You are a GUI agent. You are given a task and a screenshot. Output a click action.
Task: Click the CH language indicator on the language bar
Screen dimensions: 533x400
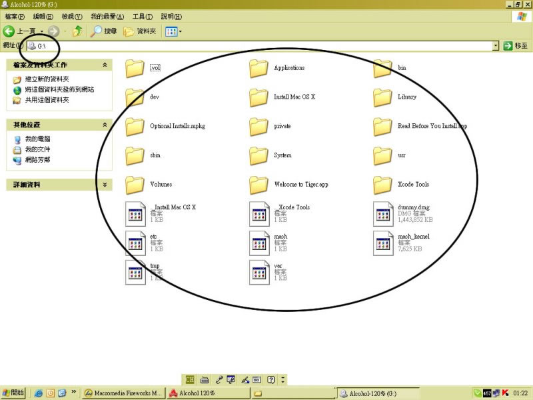190,379
